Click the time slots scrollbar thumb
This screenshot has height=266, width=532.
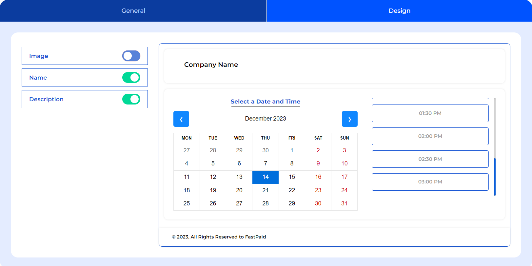495,177
